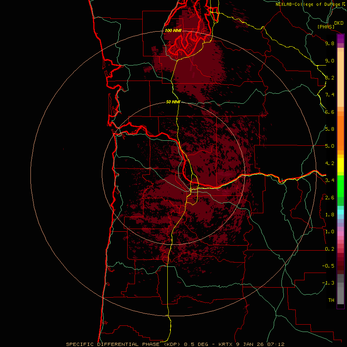Pick the gray segment at color bar bottom
This screenshot has width=347, height=347.
point(340,294)
